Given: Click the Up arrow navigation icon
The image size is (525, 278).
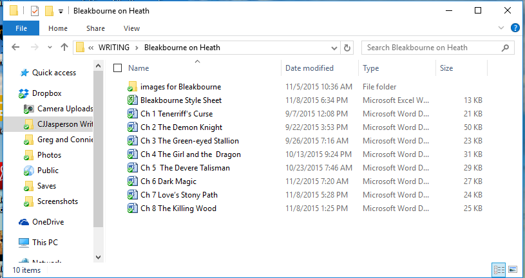Looking at the screenshot, I should pos(64,48).
